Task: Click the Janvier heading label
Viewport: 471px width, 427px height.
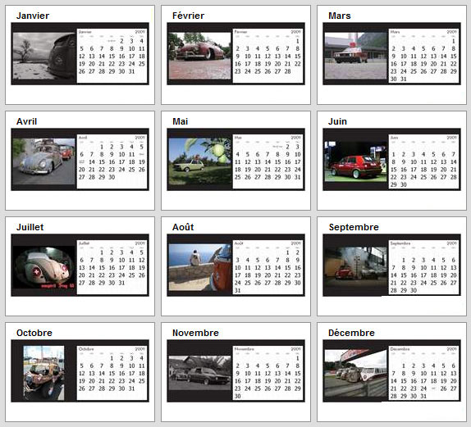Action: pyautogui.click(x=33, y=16)
